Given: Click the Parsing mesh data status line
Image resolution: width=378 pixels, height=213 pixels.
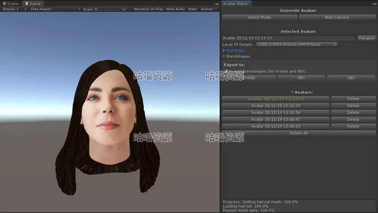Looking at the screenshot, I should click(x=249, y=210).
